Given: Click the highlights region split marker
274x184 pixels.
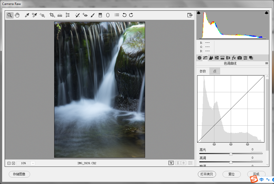Looking at the screenshot, I should click(x=247, y=144).
